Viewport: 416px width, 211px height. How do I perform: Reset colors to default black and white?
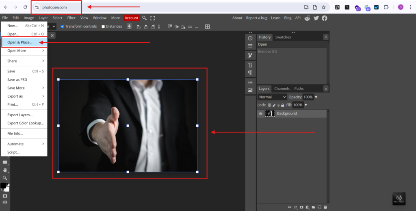point(8,184)
